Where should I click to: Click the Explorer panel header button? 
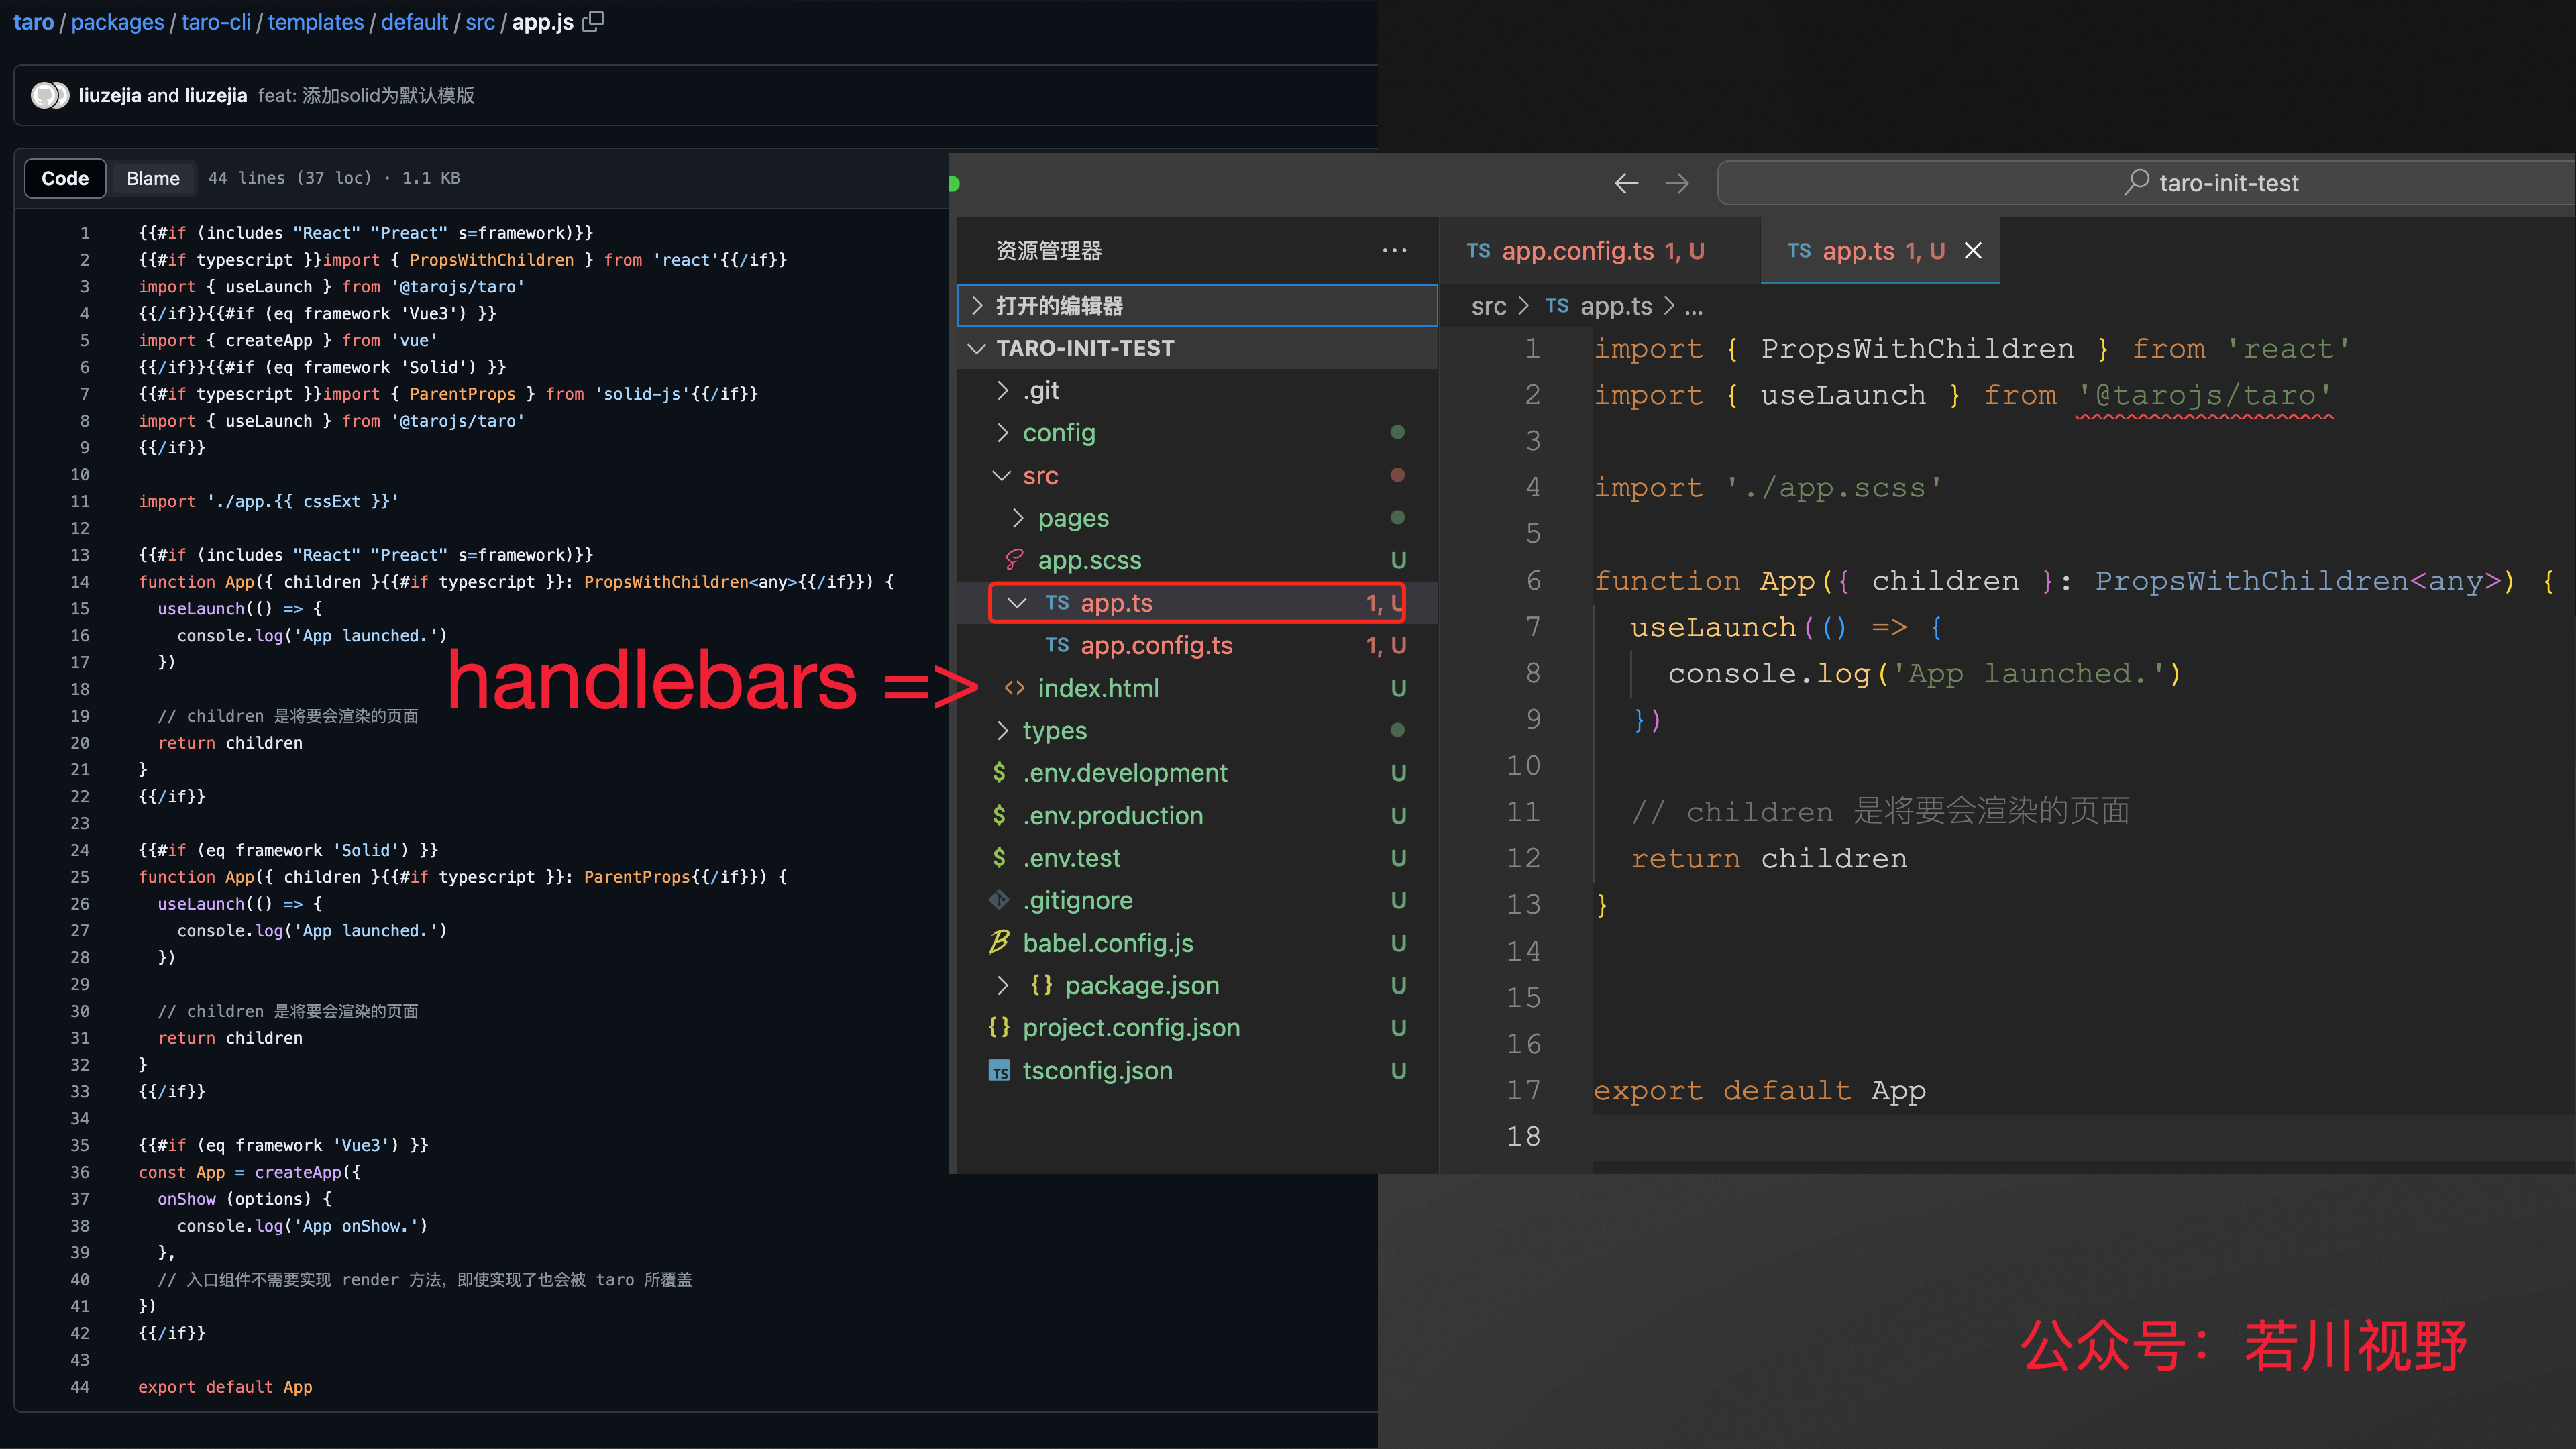1396,250
